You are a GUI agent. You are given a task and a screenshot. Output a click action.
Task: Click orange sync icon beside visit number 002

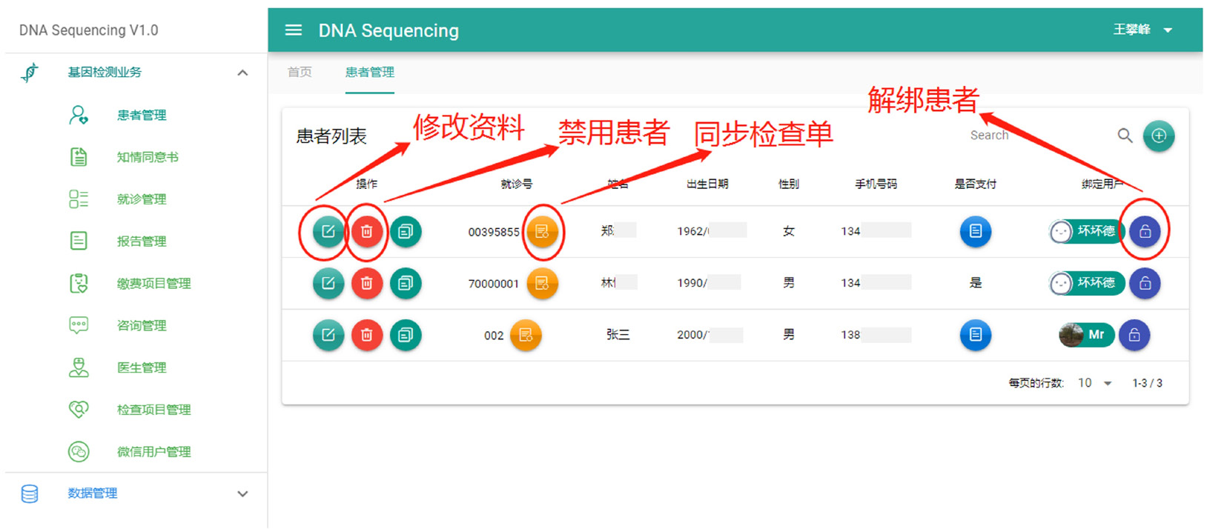526,336
